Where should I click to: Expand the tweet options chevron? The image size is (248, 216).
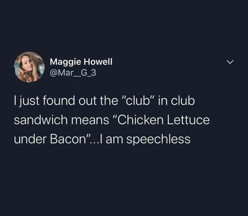click(x=230, y=63)
